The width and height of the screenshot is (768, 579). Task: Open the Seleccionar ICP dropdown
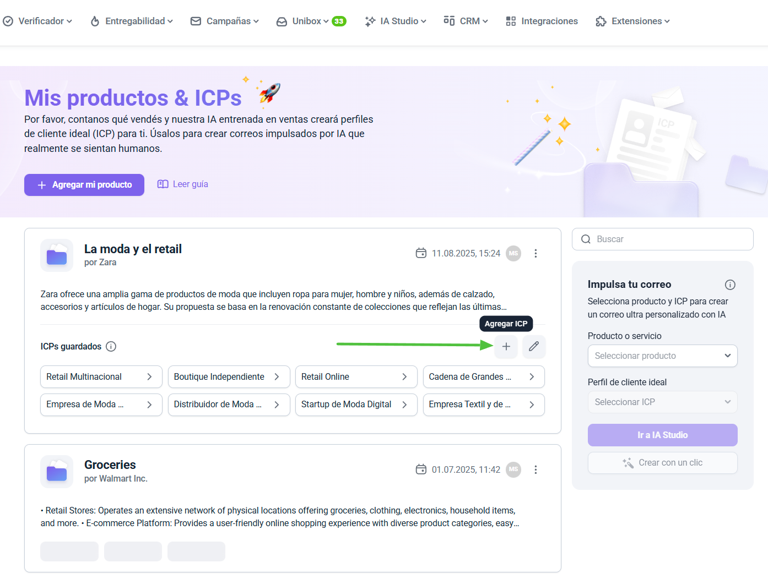click(663, 402)
